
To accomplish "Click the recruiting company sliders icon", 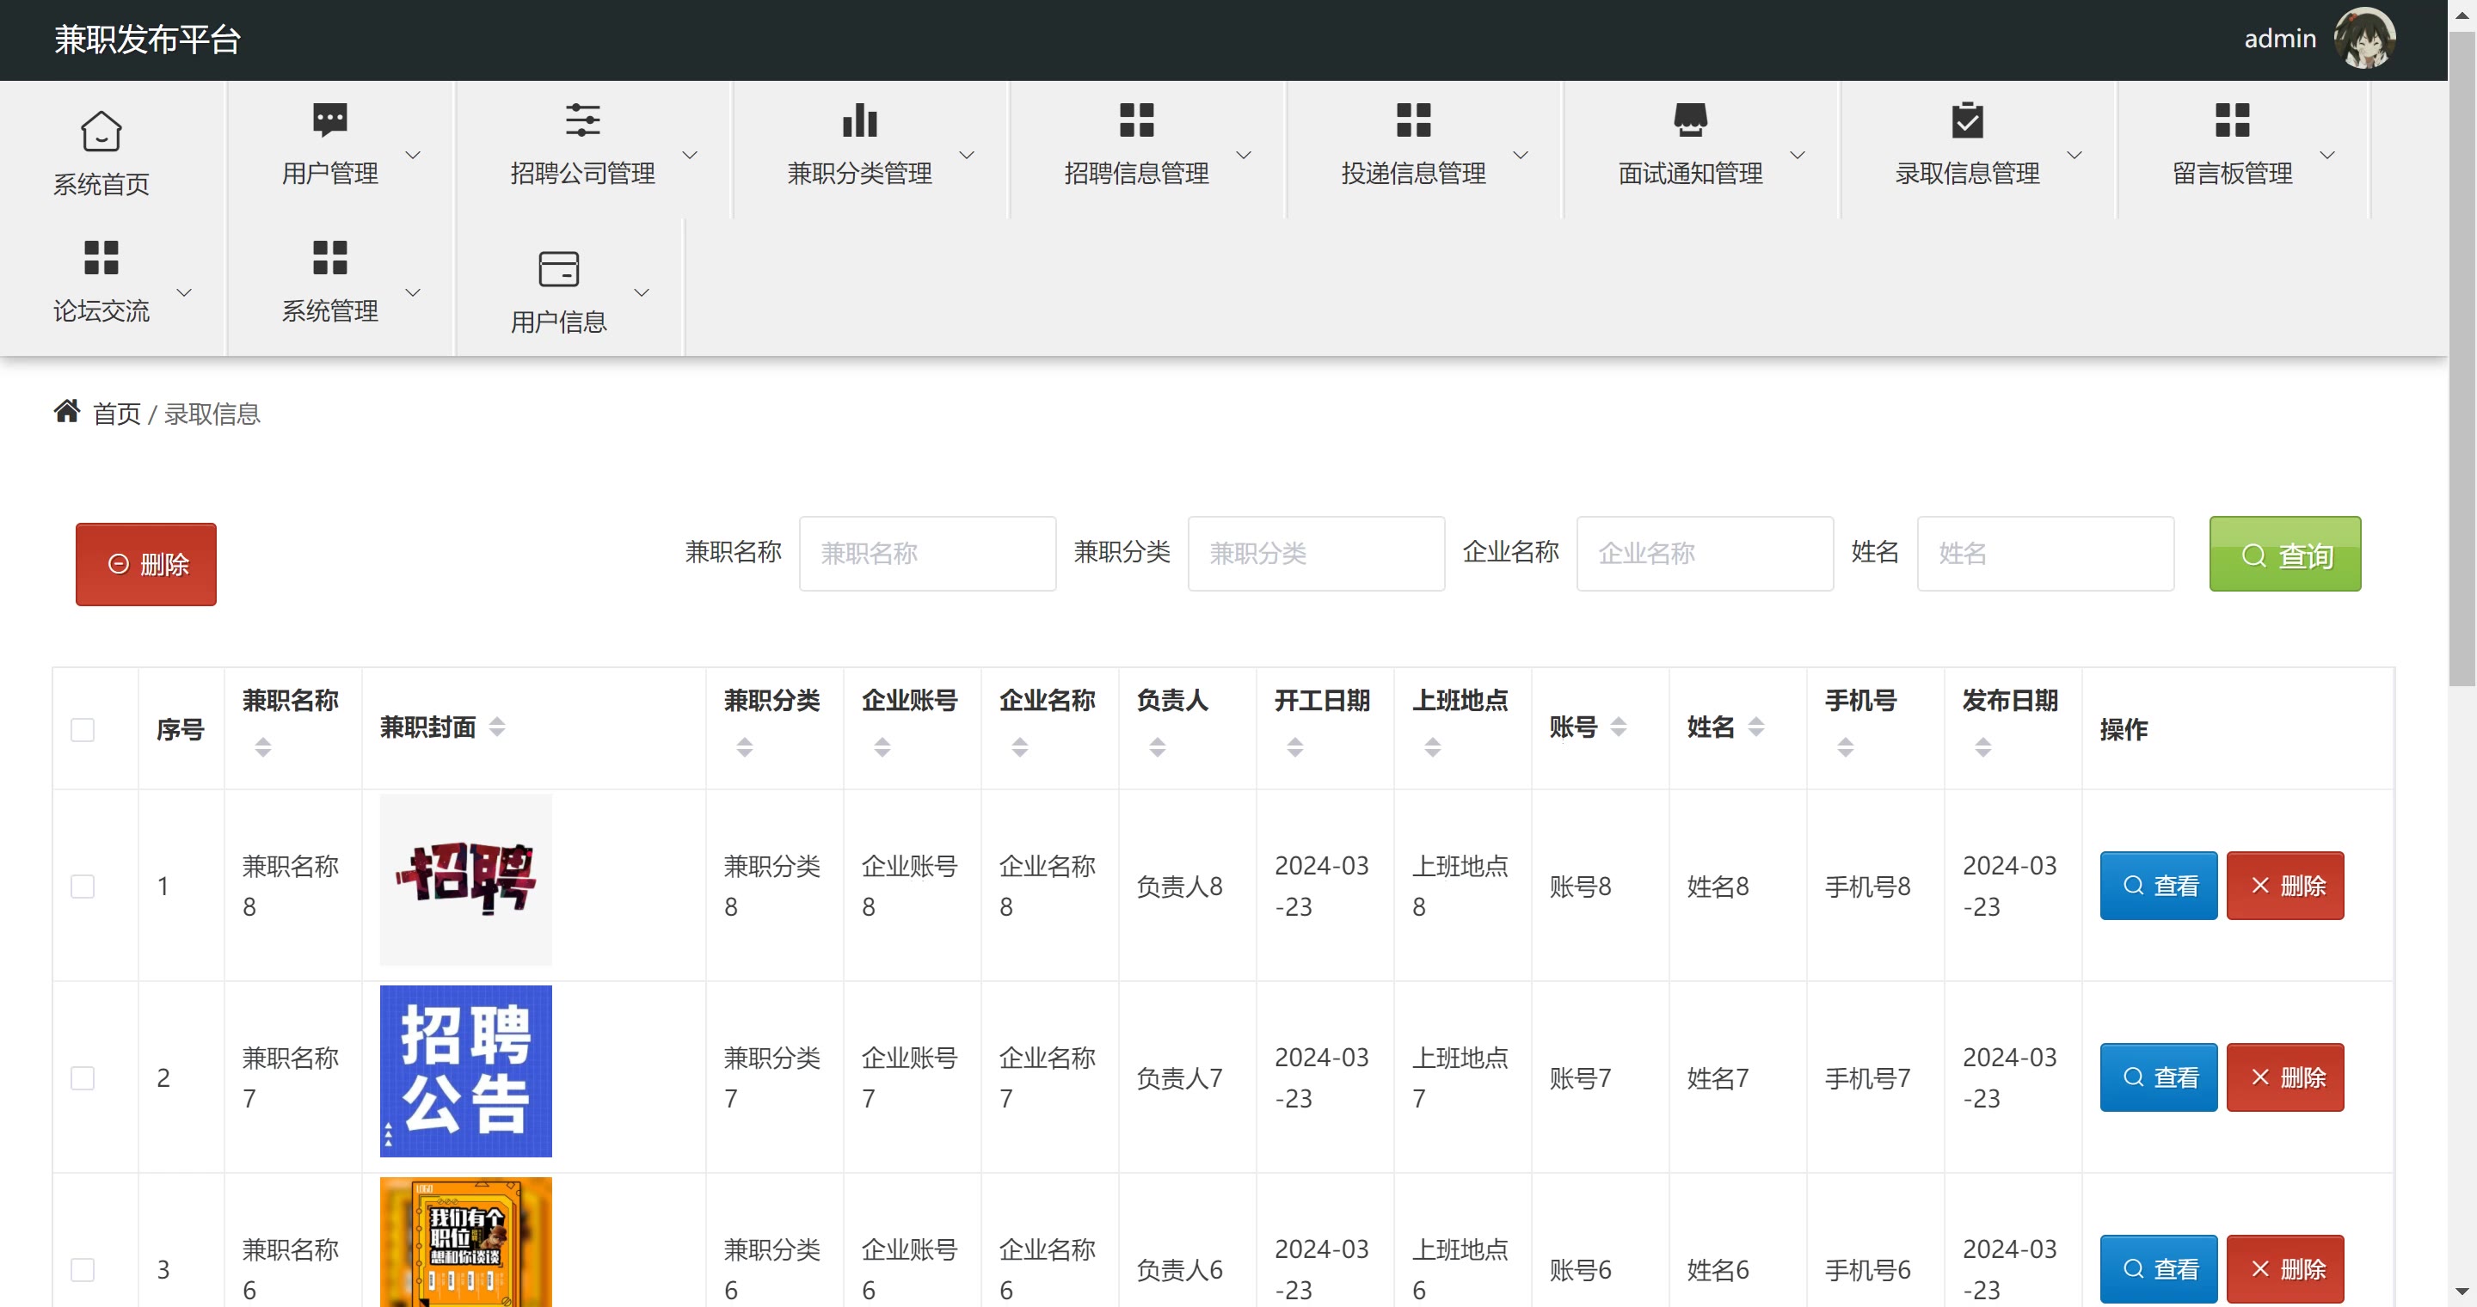I will (x=581, y=120).
